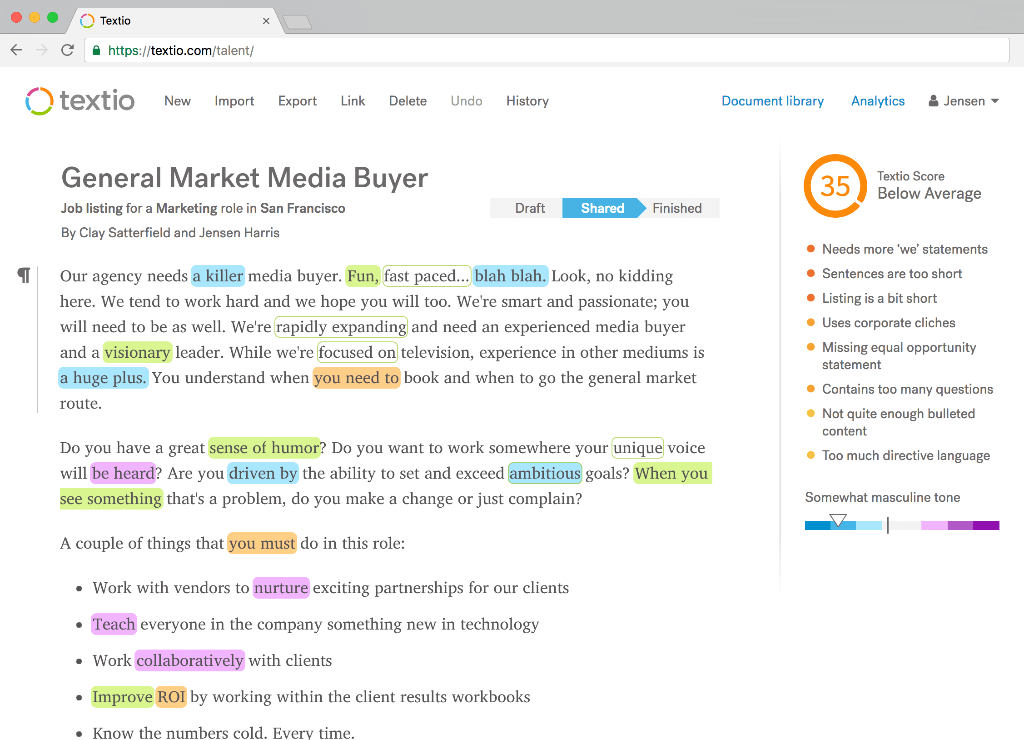Click the Textio tab favicon

(x=87, y=21)
